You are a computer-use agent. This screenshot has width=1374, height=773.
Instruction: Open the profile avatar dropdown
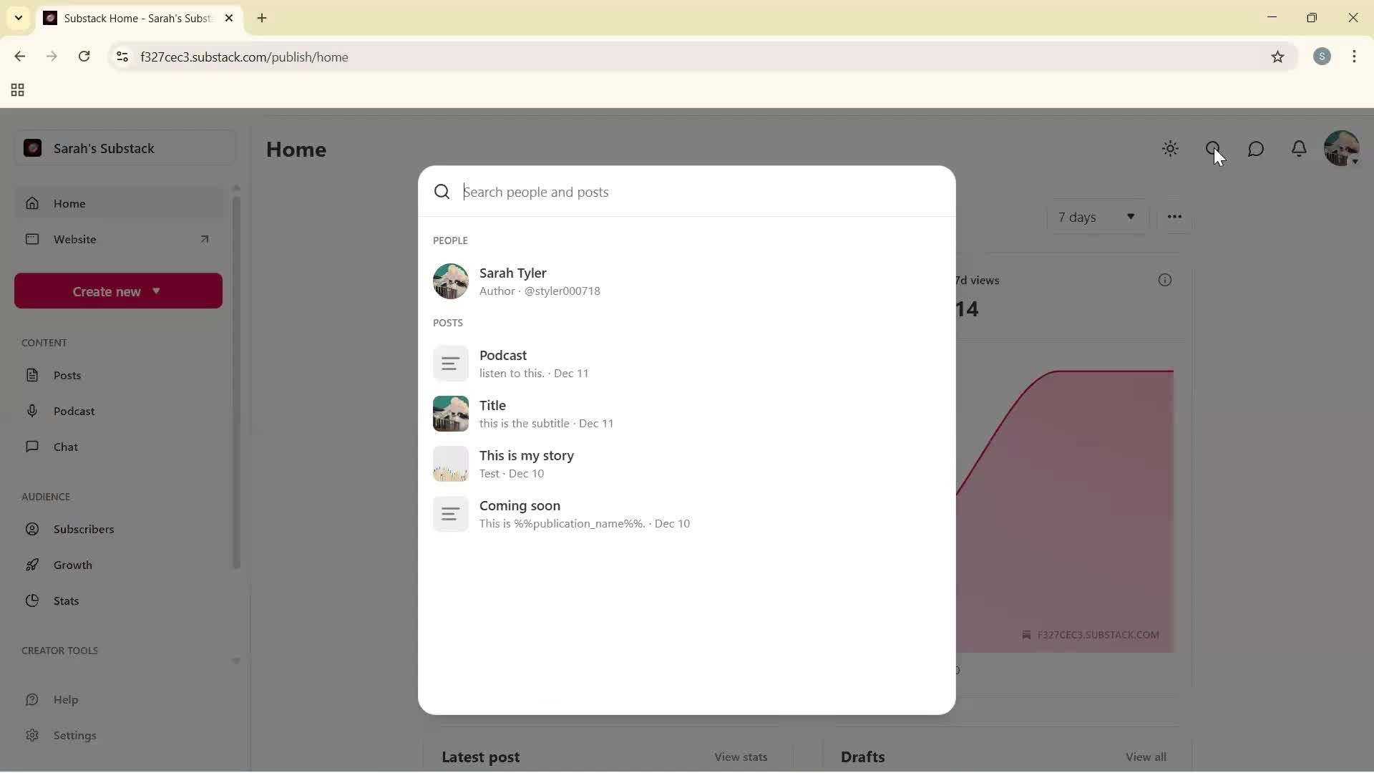[1343, 148]
